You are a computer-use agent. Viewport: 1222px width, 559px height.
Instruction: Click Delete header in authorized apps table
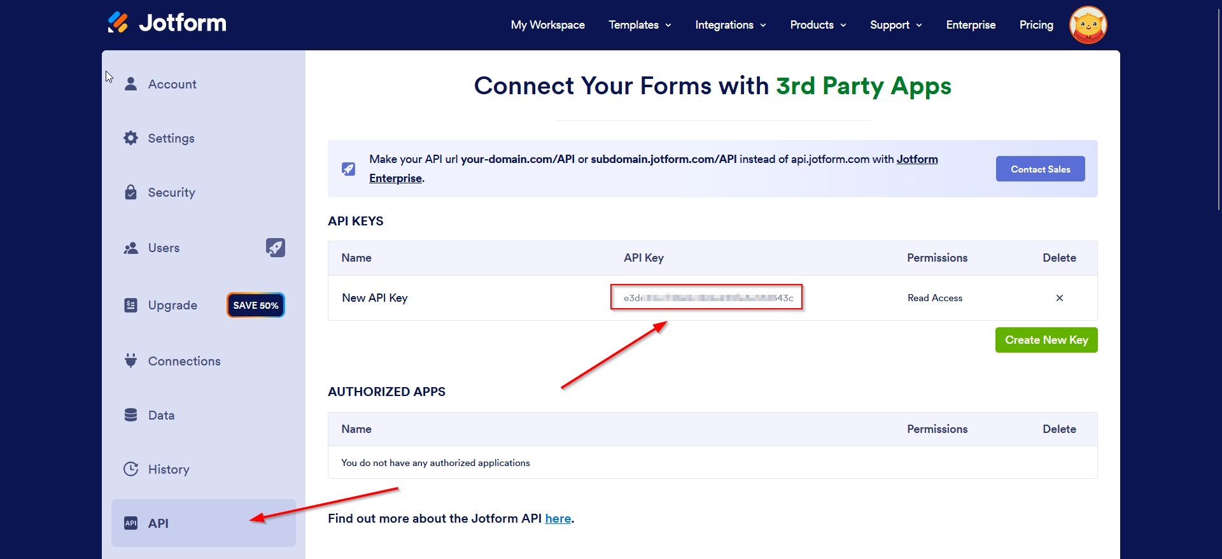pyautogui.click(x=1059, y=429)
